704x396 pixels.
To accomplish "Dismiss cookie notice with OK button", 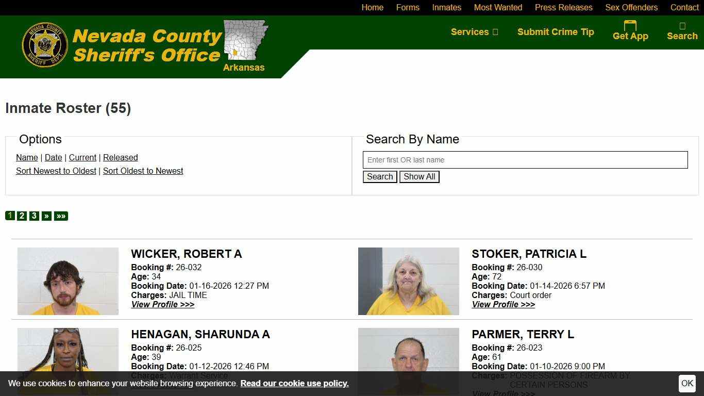I will (x=687, y=383).
